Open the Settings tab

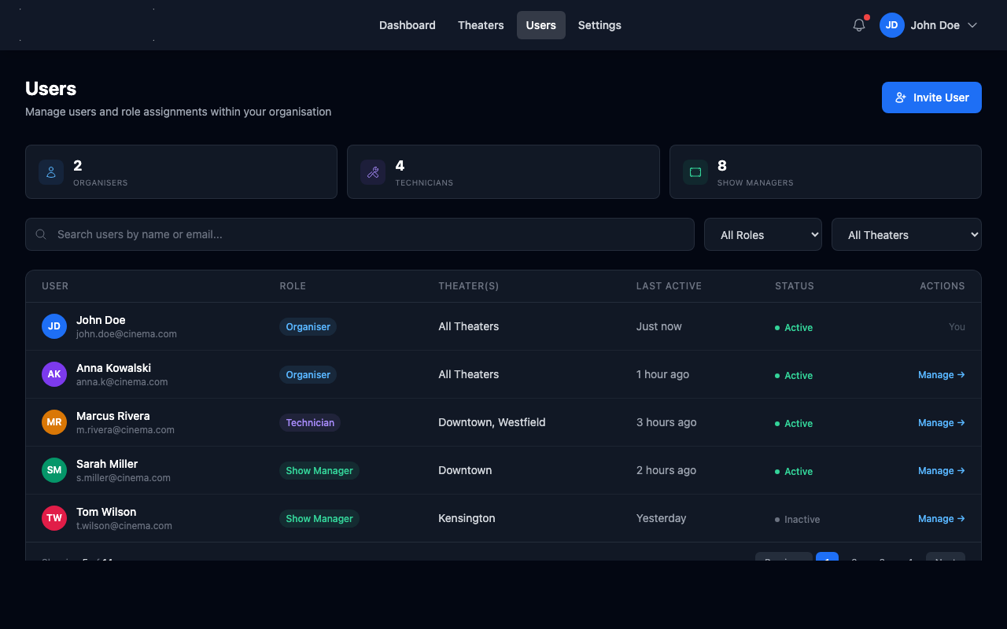point(599,25)
